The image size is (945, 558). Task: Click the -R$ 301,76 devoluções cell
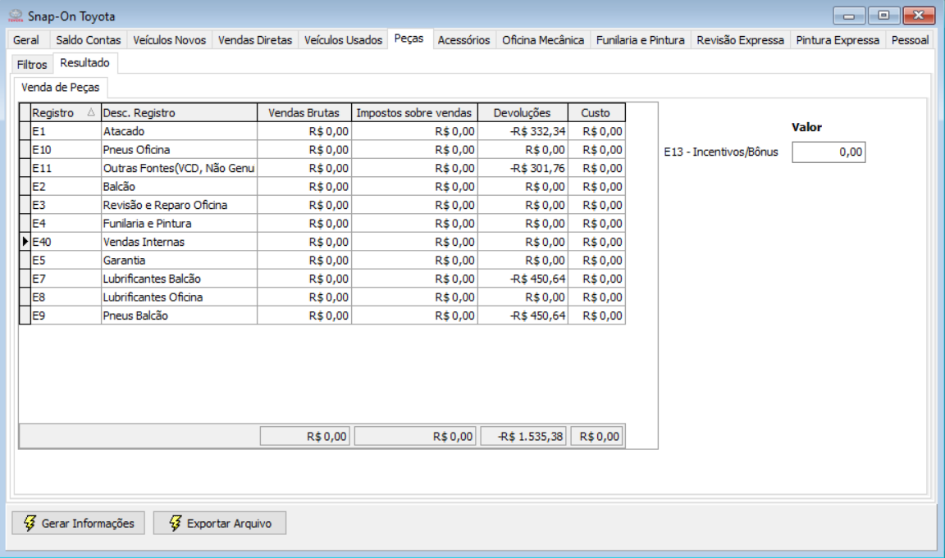(523, 168)
